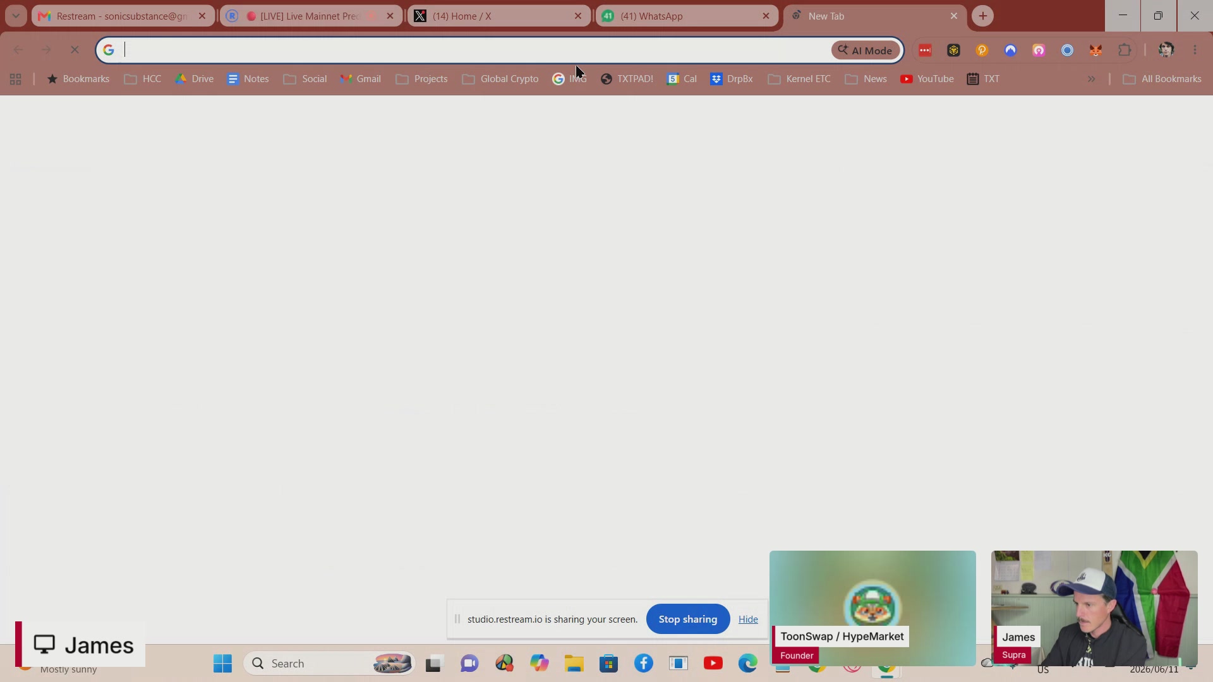Screen dimensions: 1213x682
Task: Expand the Global Crypto bookmark folder
Action: (x=500, y=79)
